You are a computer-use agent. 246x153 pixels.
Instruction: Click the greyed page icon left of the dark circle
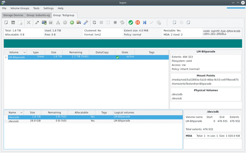108,22
